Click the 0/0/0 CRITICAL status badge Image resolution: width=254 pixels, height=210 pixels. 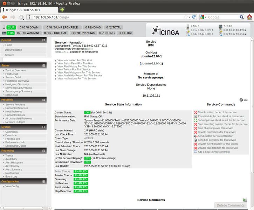(55, 33)
